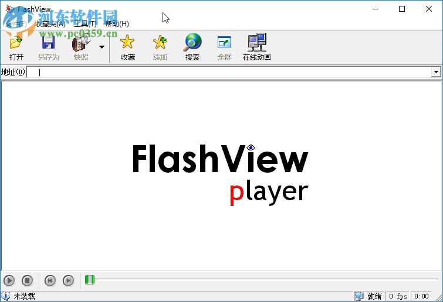Screen dimensions: 443x302
Task: Take a snapshot with the 快照 camera icon
Action: (x=81, y=42)
